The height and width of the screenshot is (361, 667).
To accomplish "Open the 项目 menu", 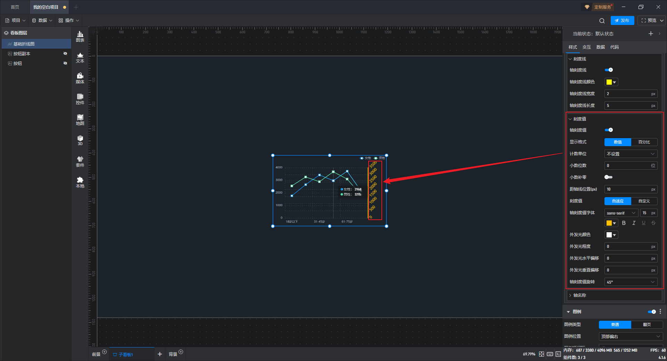I will pos(15,20).
